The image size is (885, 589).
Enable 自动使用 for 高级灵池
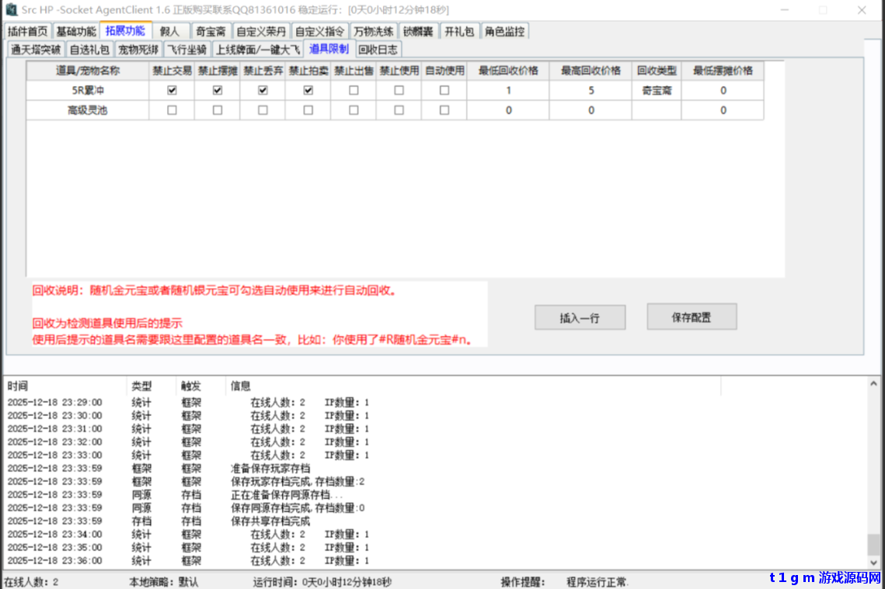click(444, 109)
